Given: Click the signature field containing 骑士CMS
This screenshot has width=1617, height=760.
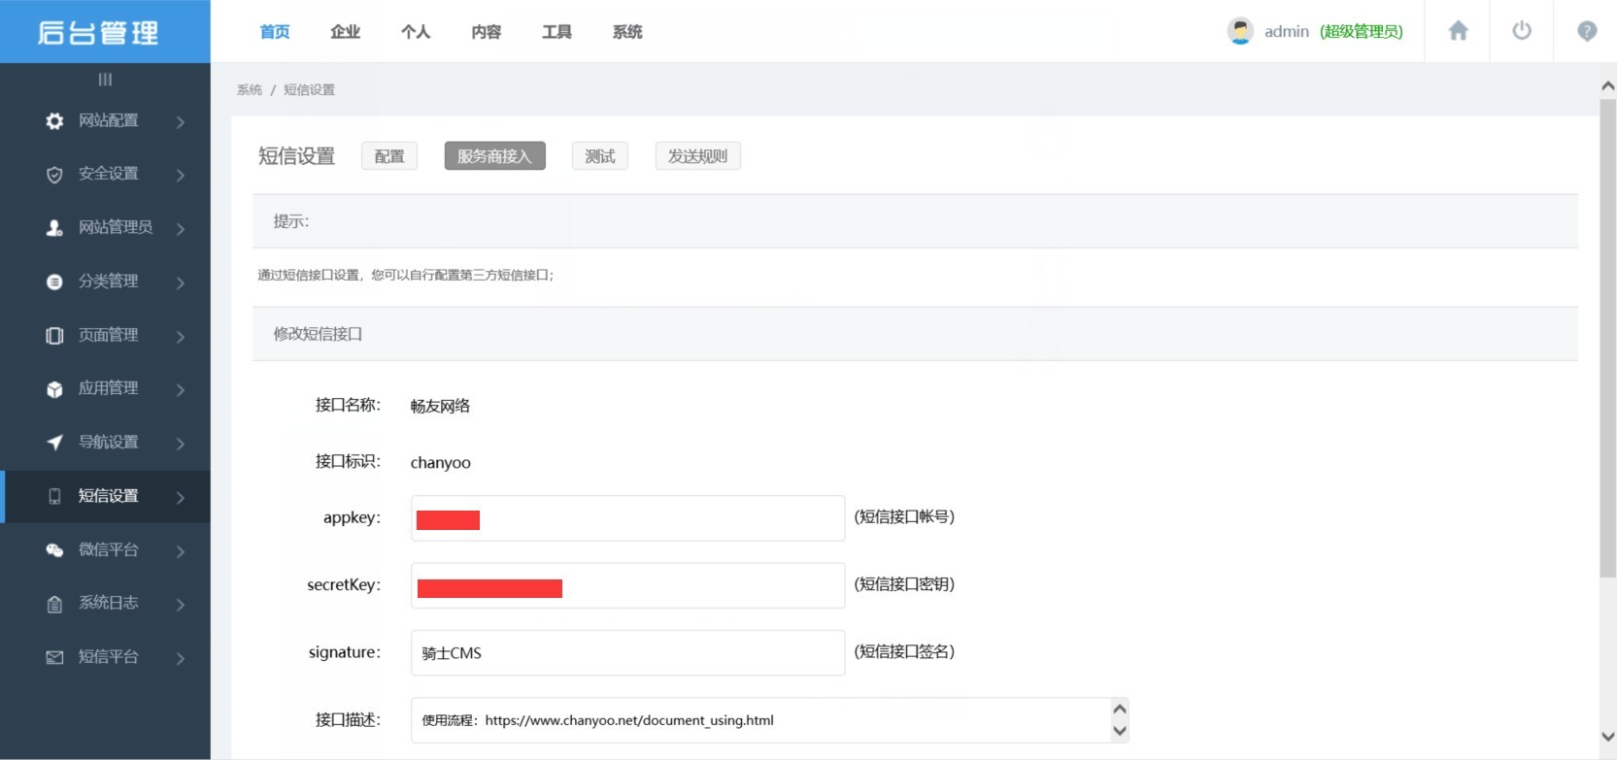Looking at the screenshot, I should (x=627, y=653).
